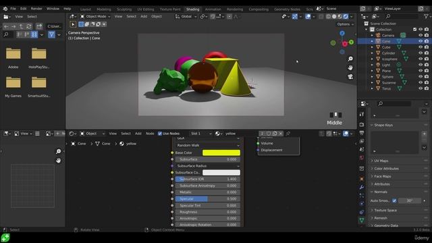Toggle camera view icon in viewport
The height and width of the screenshot is (243, 432).
350,76
